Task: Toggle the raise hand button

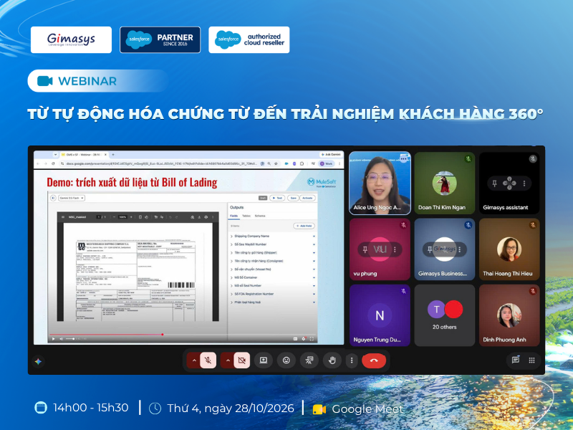Action: pyautogui.click(x=332, y=360)
